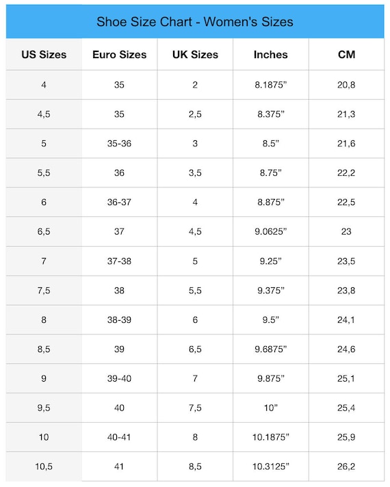The height and width of the screenshot is (487, 390).
Task: Click the 10.3125" inches cell
Action: coord(271,466)
